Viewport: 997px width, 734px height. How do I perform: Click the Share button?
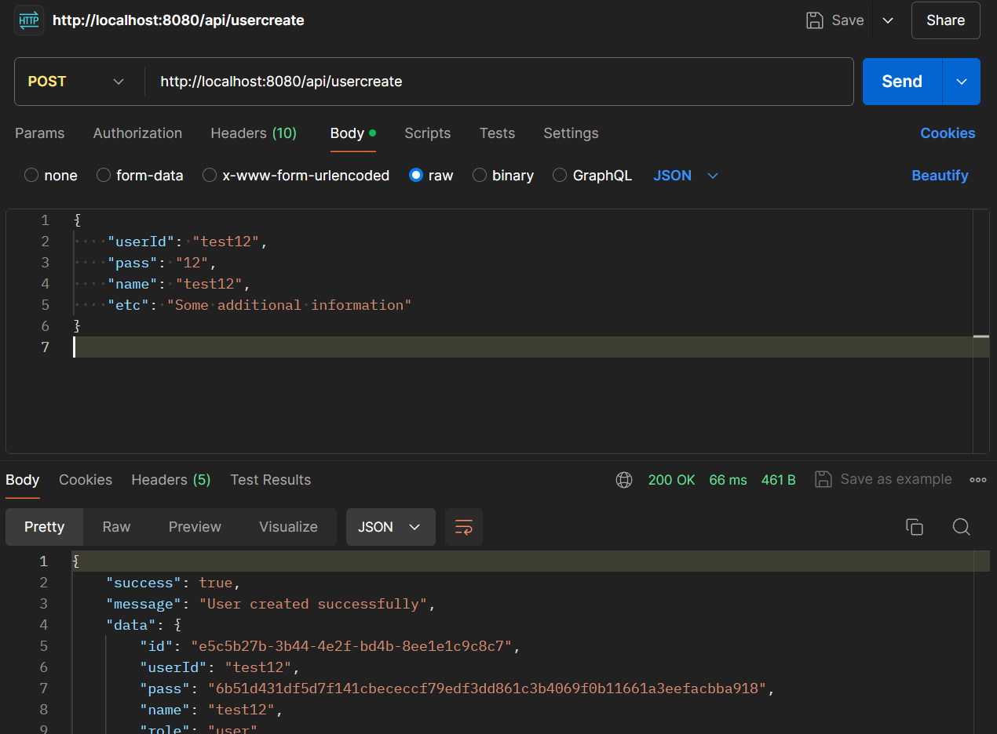coord(945,20)
